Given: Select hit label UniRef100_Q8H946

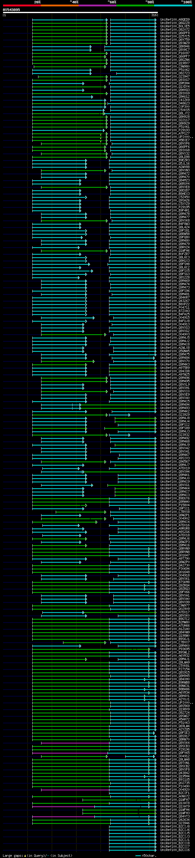Looking at the screenshot, I should (x=175, y=46).
